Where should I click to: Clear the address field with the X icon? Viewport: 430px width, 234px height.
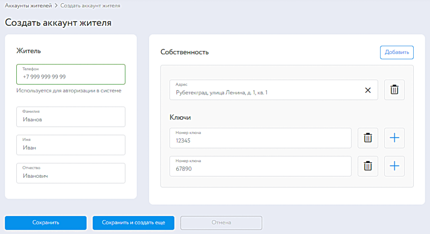(368, 90)
